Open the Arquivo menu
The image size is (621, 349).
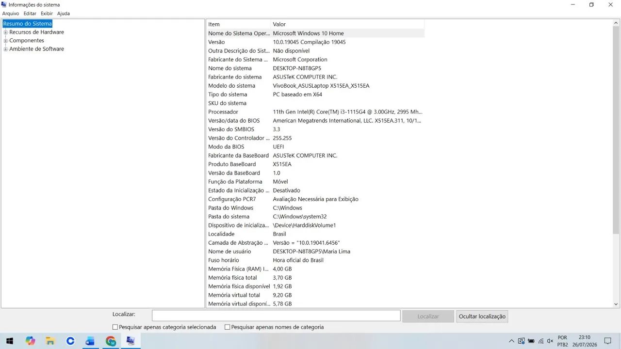pos(11,14)
